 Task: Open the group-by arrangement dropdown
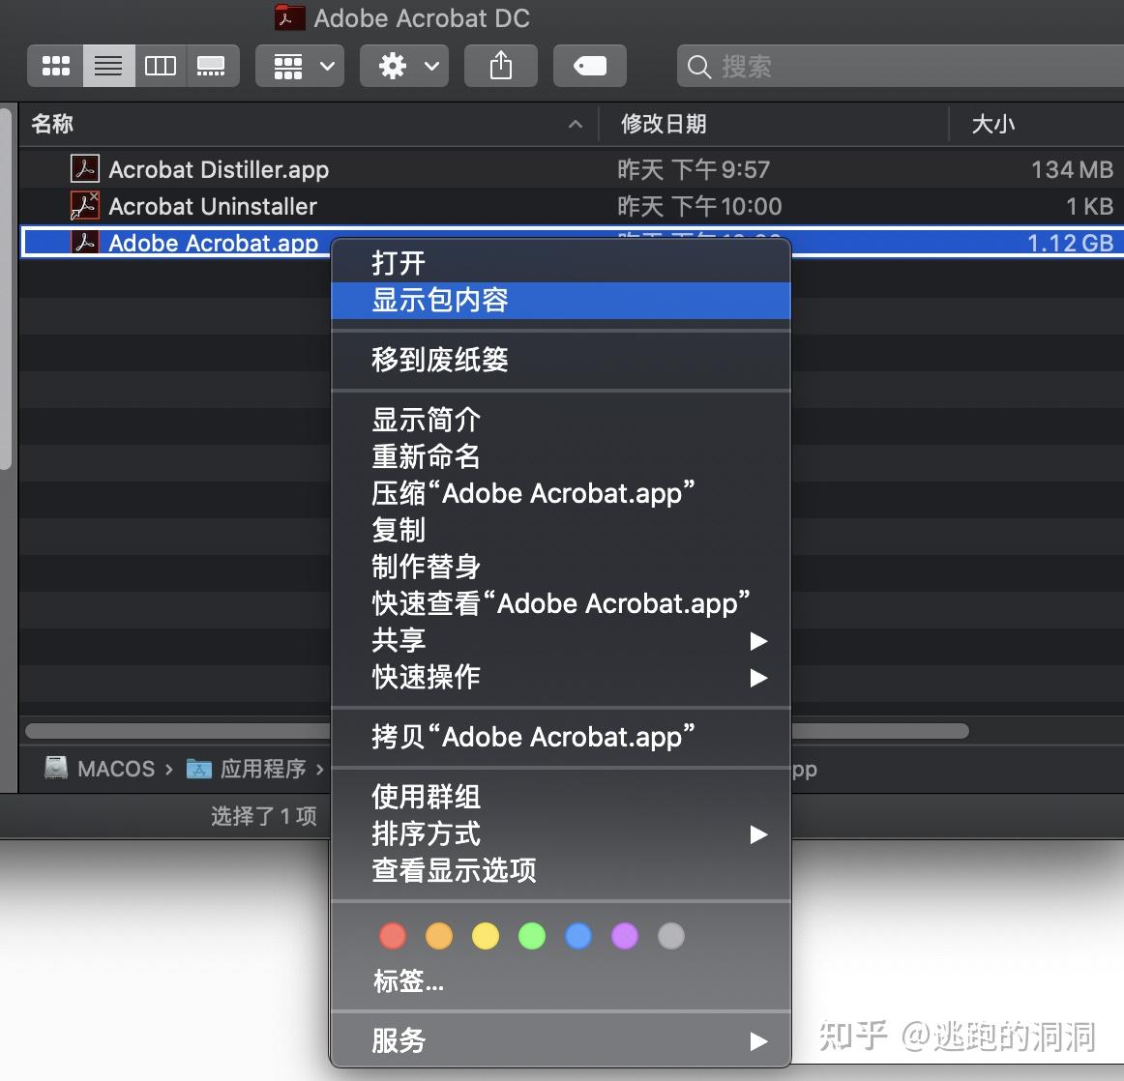[300, 66]
